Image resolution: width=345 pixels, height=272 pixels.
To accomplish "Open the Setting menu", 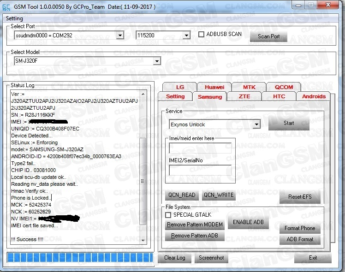I will click(x=14, y=18).
